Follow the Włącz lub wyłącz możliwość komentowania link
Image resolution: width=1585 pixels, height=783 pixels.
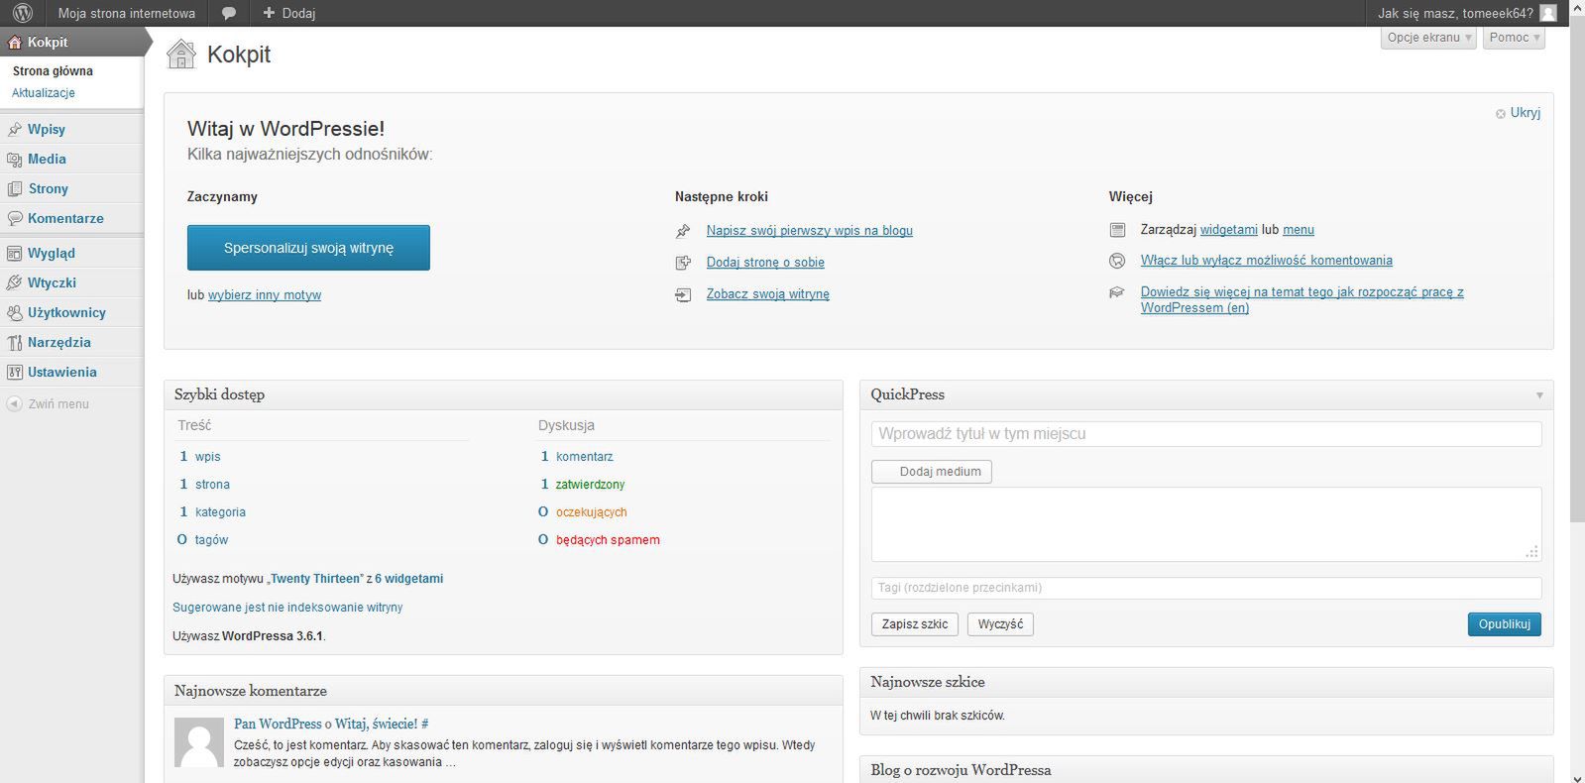coord(1267,261)
